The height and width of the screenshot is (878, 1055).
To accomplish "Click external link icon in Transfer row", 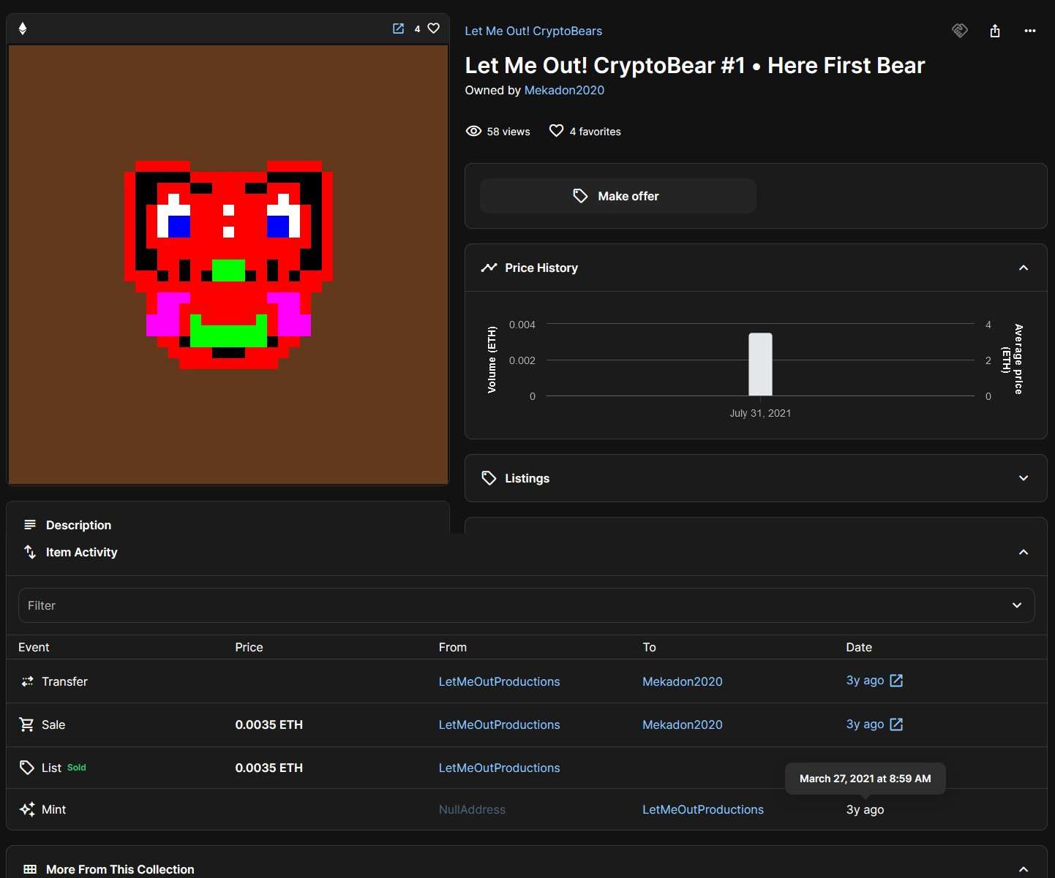I will (896, 681).
